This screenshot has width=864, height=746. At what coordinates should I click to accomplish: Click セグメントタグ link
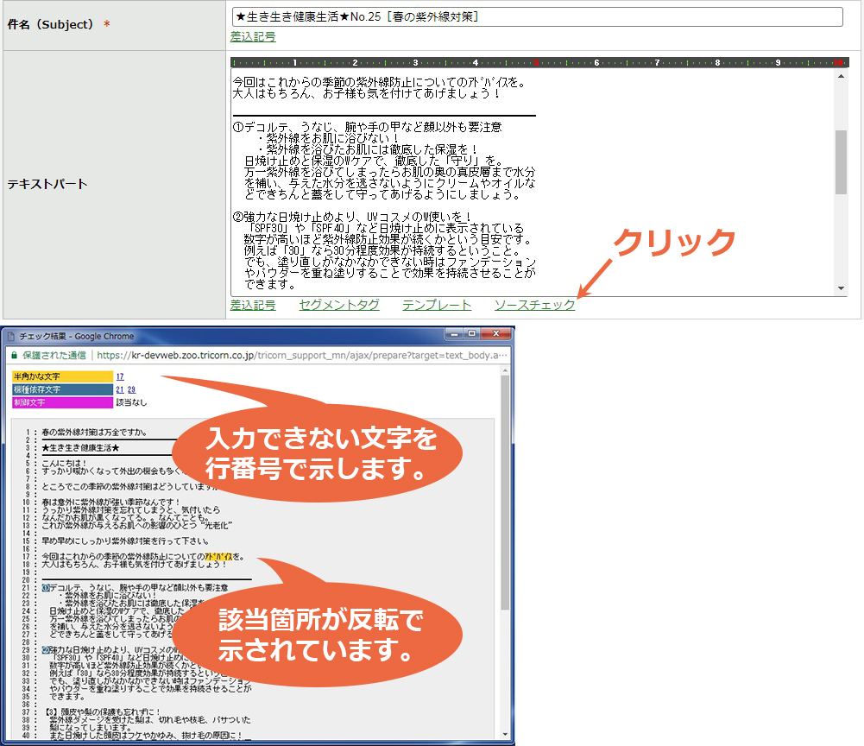point(339,305)
